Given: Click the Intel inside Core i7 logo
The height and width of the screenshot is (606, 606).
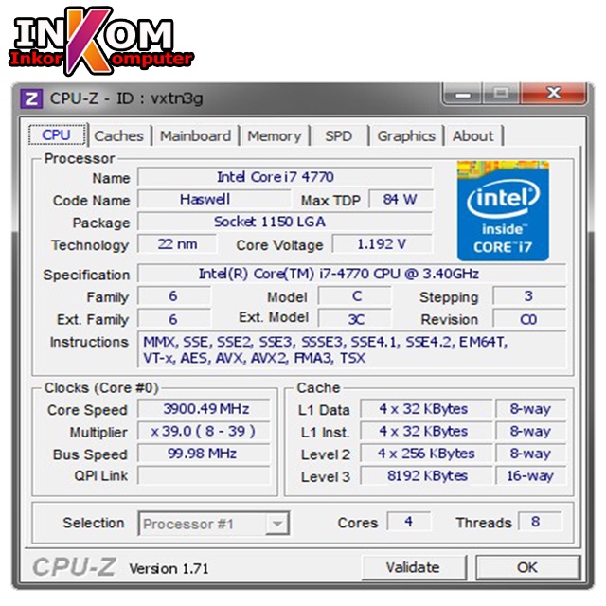Looking at the screenshot, I should coord(503,210).
